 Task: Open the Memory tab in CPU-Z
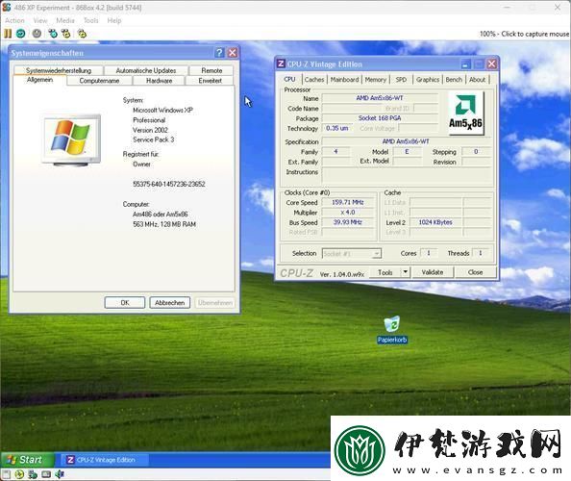pyautogui.click(x=376, y=80)
